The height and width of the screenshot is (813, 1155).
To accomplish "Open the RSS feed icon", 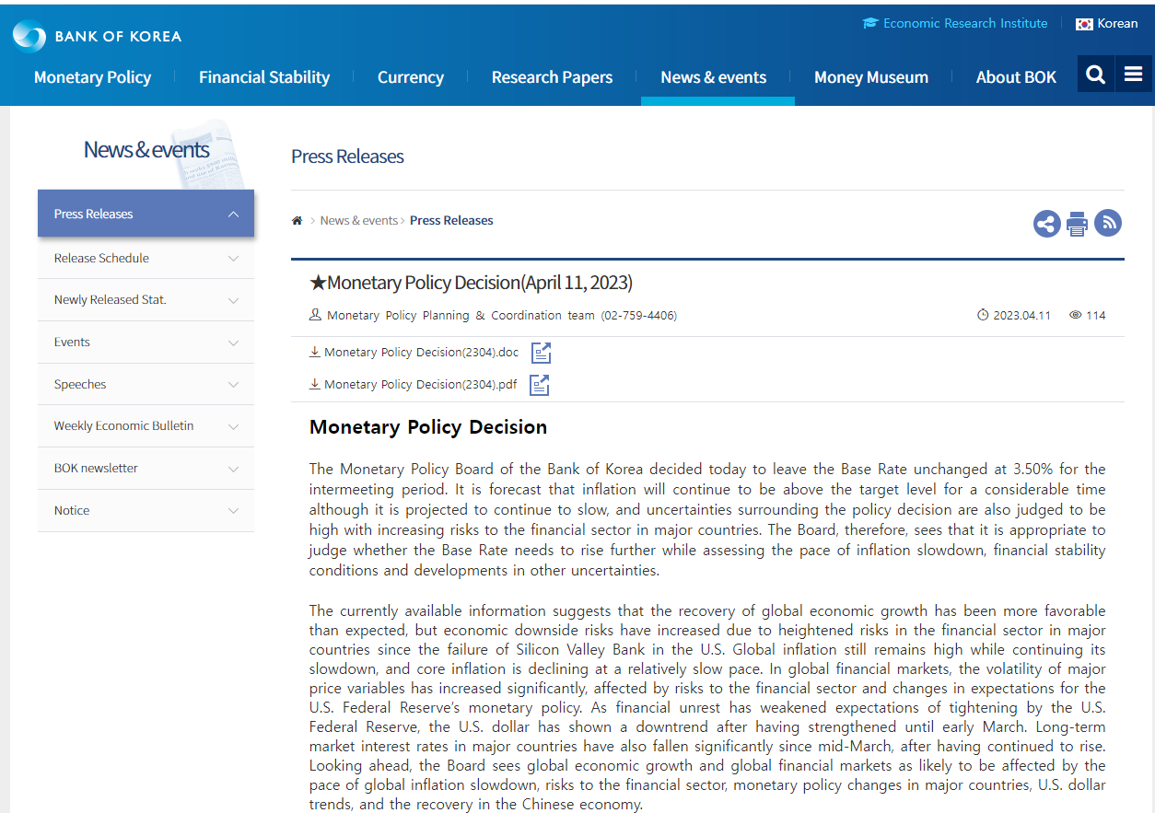I will point(1108,223).
